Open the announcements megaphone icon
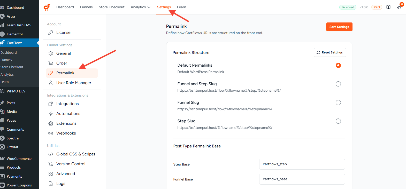 point(399,7)
